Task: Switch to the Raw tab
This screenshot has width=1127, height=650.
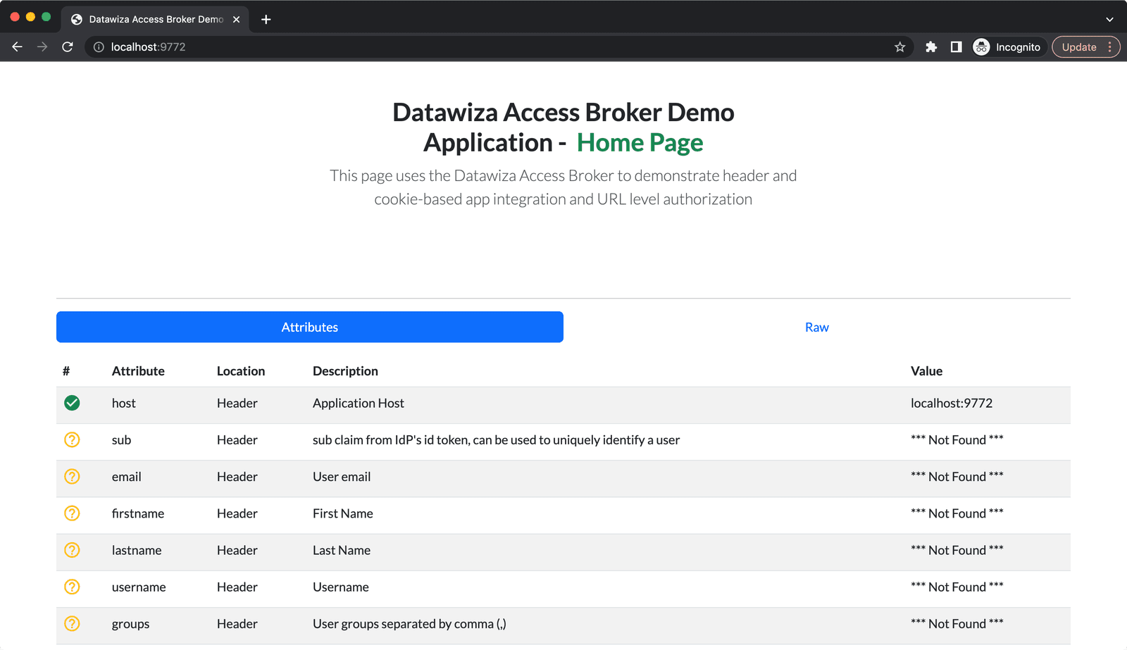Action: click(x=817, y=327)
